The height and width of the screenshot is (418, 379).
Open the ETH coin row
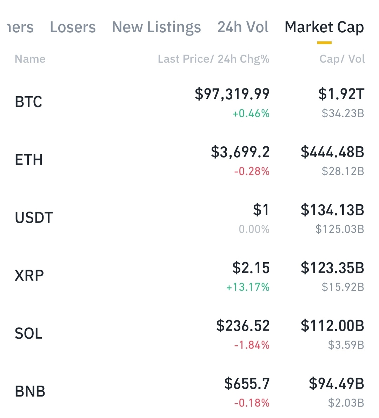tap(189, 160)
